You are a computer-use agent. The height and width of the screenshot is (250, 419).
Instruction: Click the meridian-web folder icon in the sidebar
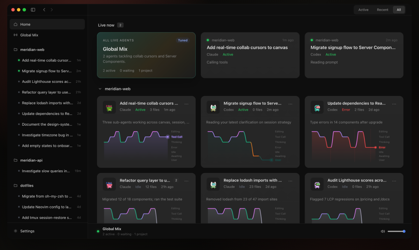click(x=16, y=50)
